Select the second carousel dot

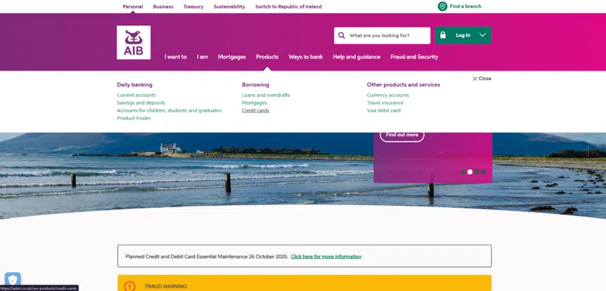(470, 172)
